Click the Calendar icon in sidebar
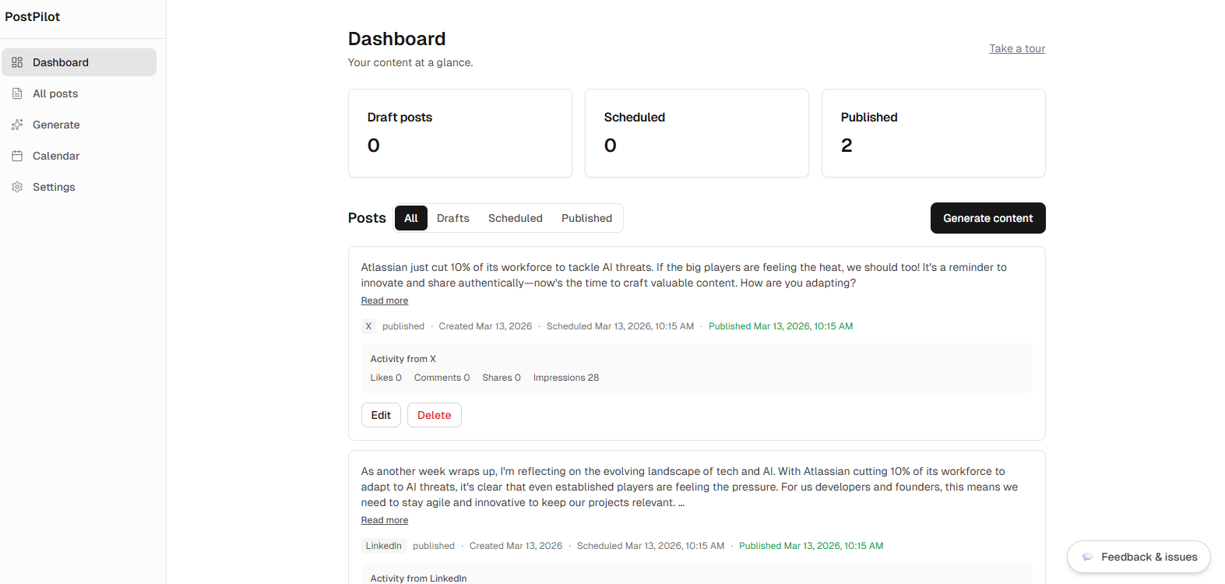 [17, 156]
